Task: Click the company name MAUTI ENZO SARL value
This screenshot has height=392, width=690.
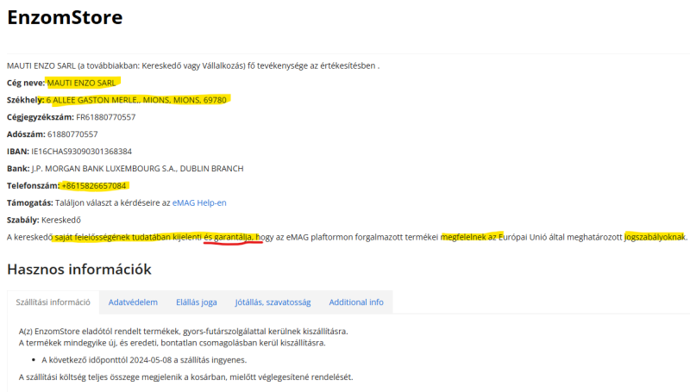Action: [81, 83]
